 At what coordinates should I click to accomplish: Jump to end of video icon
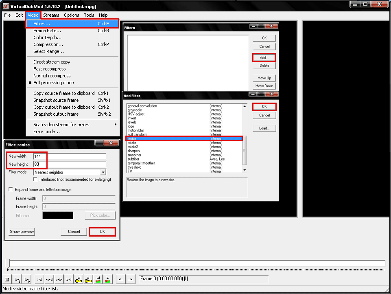point(69,280)
